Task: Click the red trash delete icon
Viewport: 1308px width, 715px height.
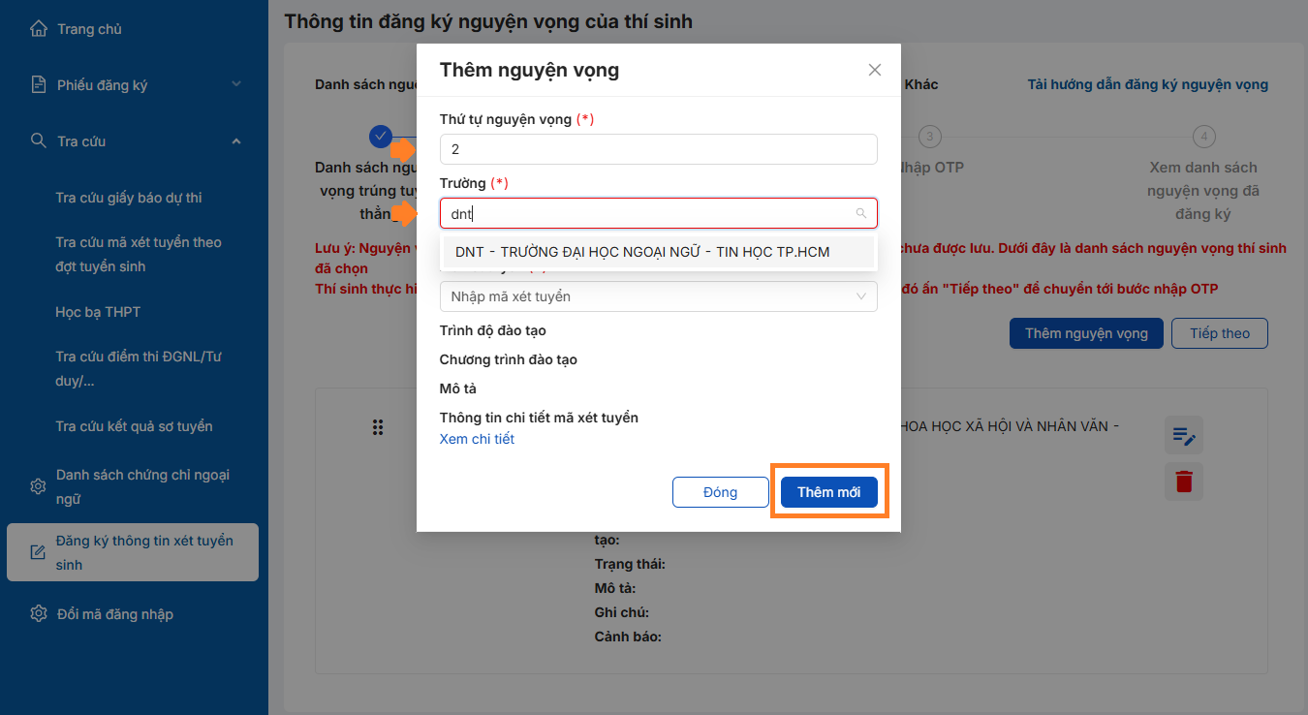Action: [x=1184, y=482]
